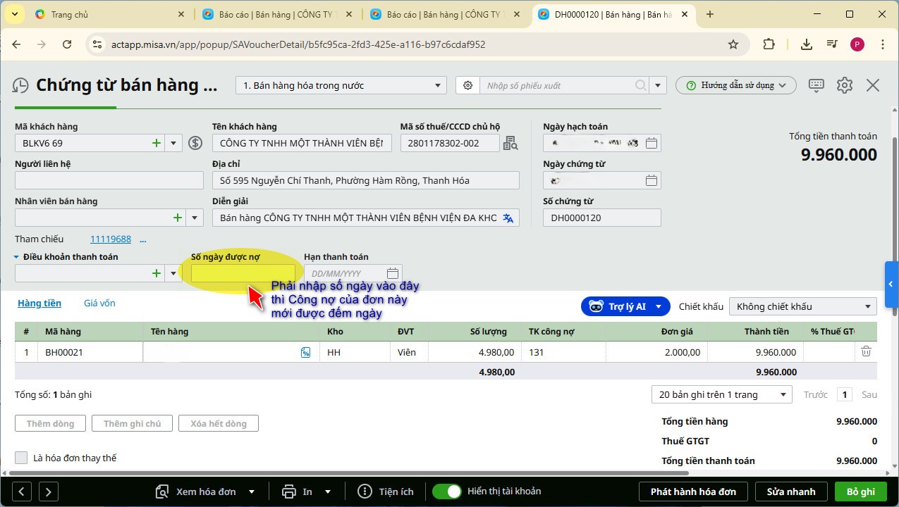Open reference link 11119688
Image resolution: width=899 pixels, height=507 pixels.
tap(111, 239)
